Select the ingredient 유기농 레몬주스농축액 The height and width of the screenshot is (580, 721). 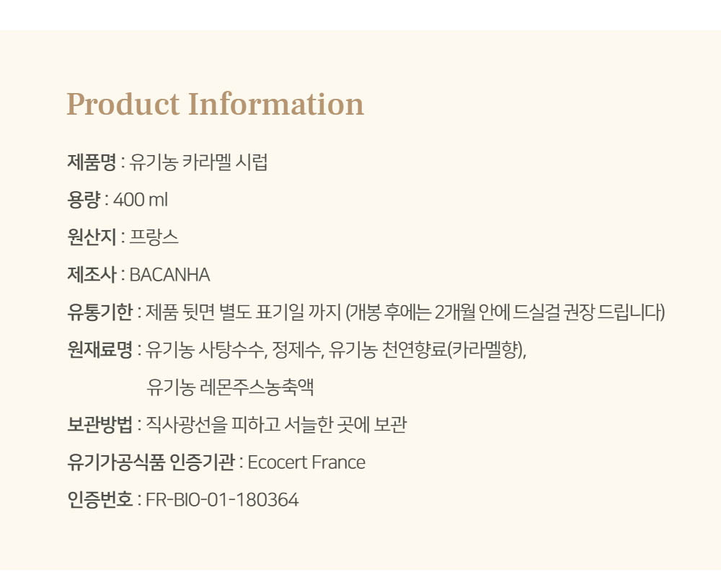230,387
